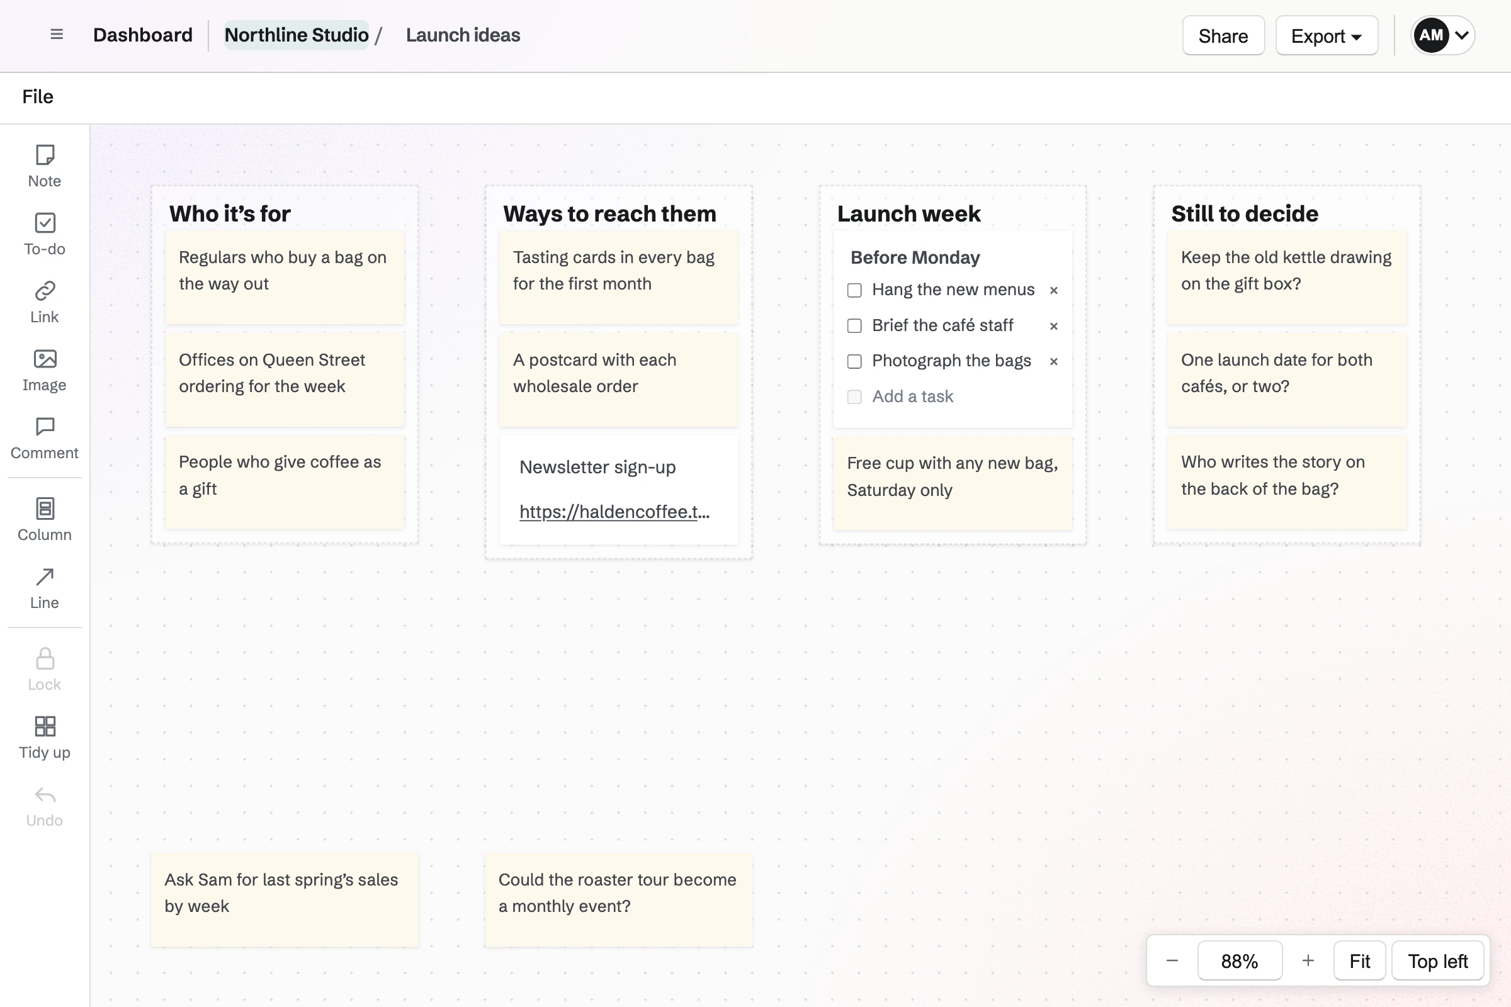Select the 'Could the roaster tour become' note
Image resolution: width=1511 pixels, height=1007 pixels.
(x=619, y=900)
